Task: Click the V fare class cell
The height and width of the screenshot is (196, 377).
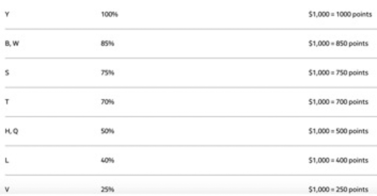Action: 7,189
